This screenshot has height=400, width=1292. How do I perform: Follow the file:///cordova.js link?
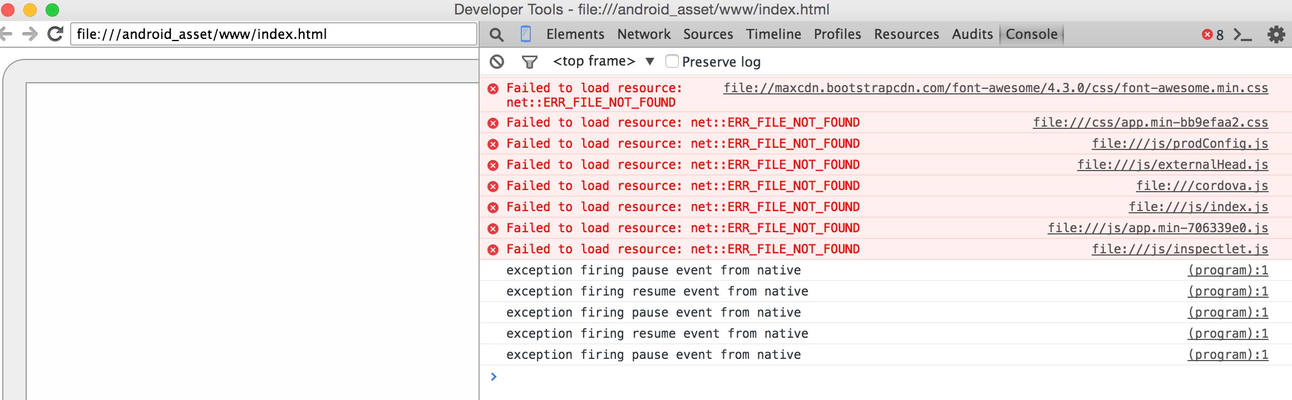tap(1202, 186)
